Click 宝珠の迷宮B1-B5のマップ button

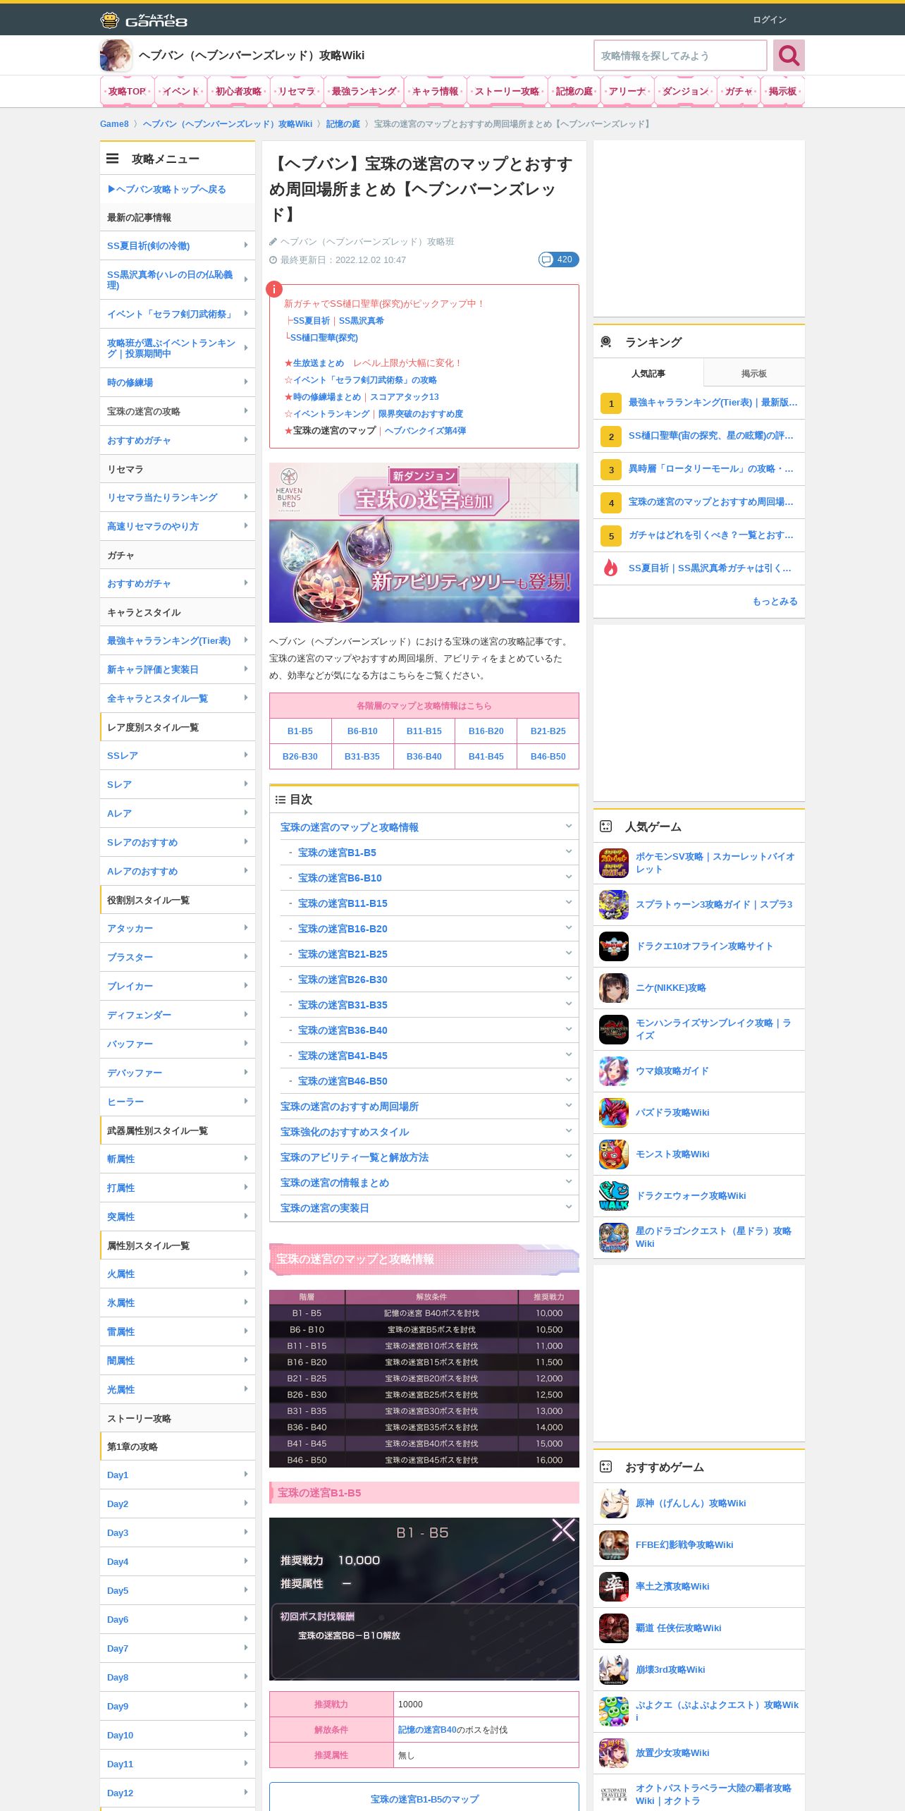click(x=424, y=1798)
